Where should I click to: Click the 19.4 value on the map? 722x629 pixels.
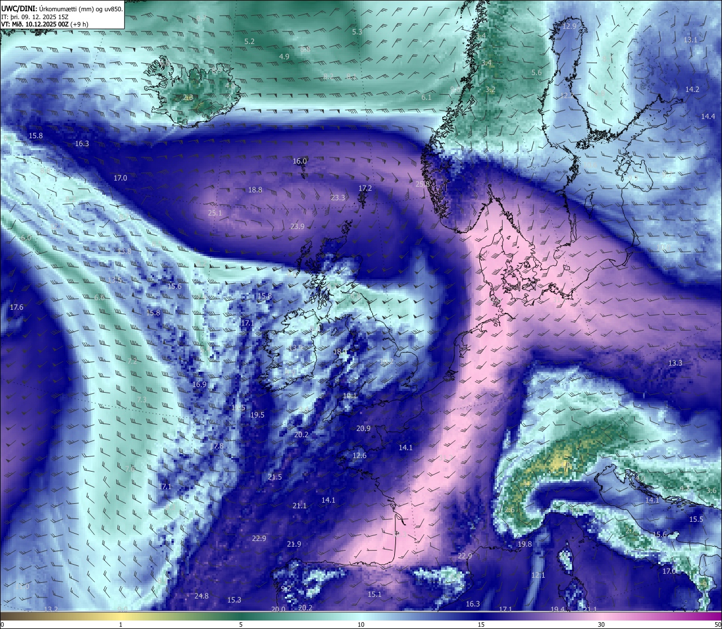[557, 609]
